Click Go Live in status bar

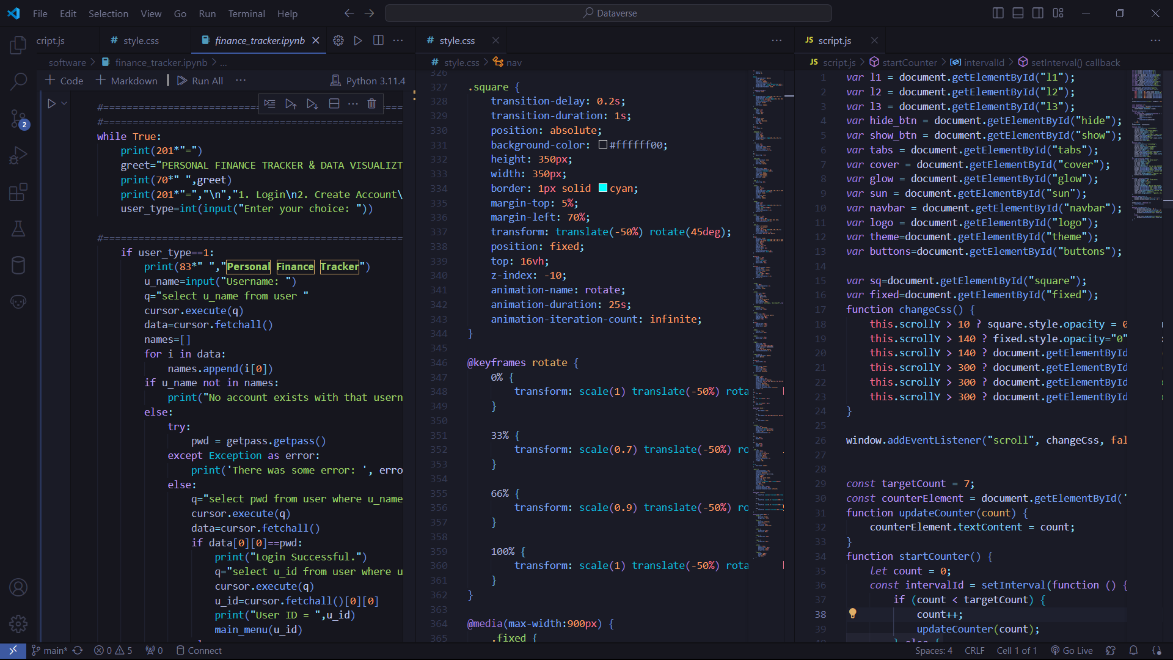[x=1072, y=650]
